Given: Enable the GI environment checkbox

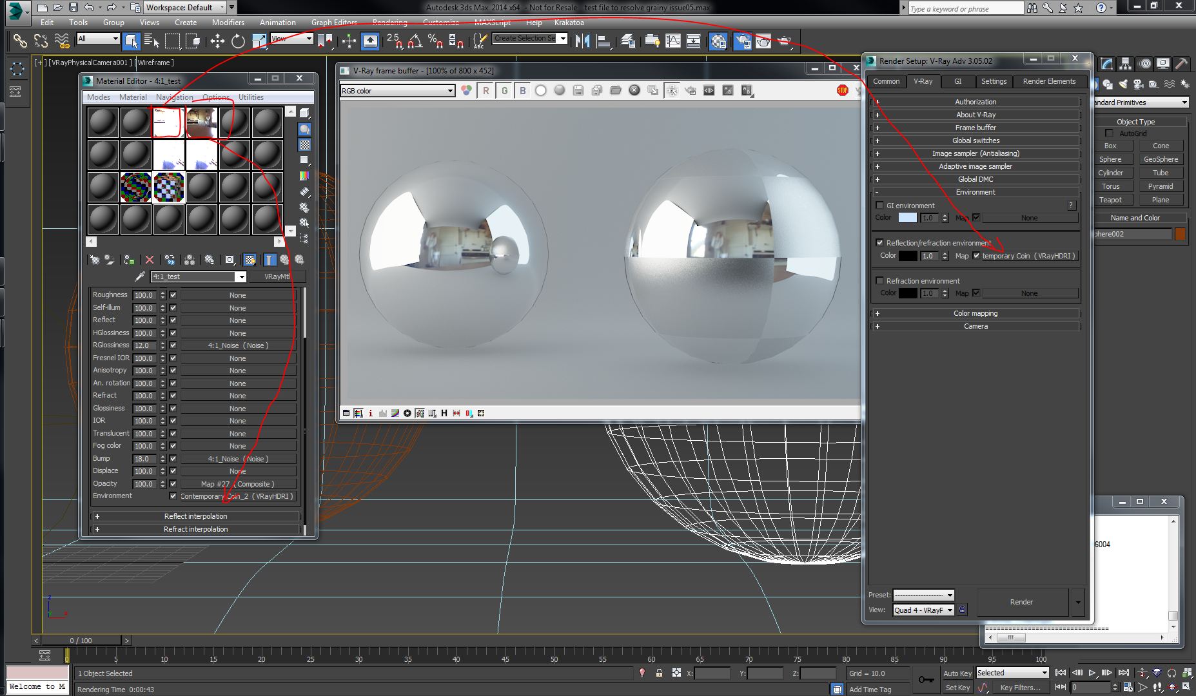Looking at the screenshot, I should click(x=879, y=206).
